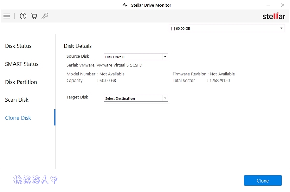Open the SMART Status section
Viewport: 290px width, 192px height.
pos(22,64)
